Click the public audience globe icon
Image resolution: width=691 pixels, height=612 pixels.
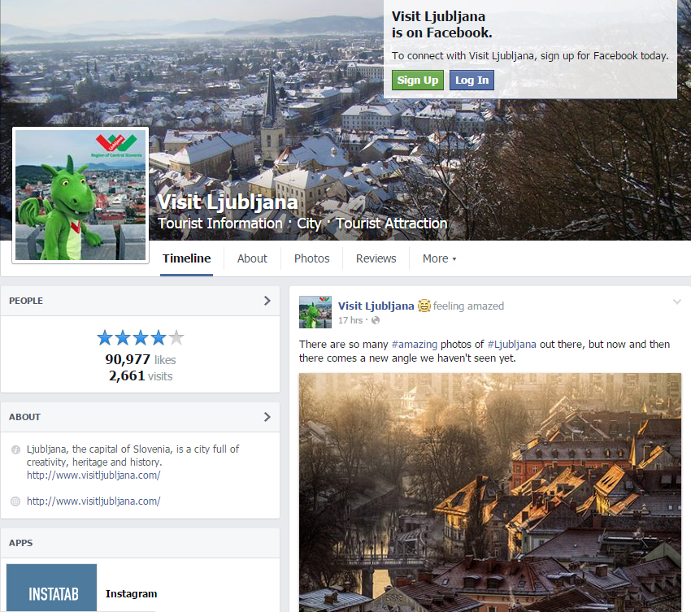[x=376, y=320]
